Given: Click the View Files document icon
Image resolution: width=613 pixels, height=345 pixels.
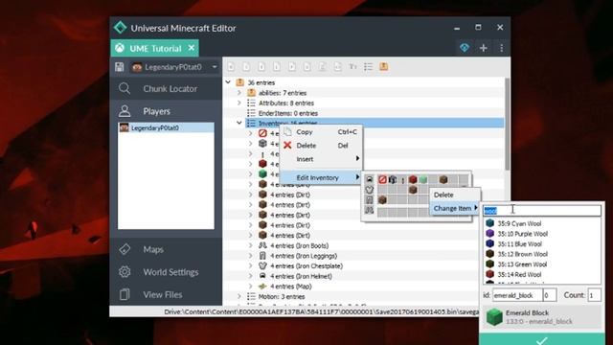Looking at the screenshot, I should click(125, 294).
